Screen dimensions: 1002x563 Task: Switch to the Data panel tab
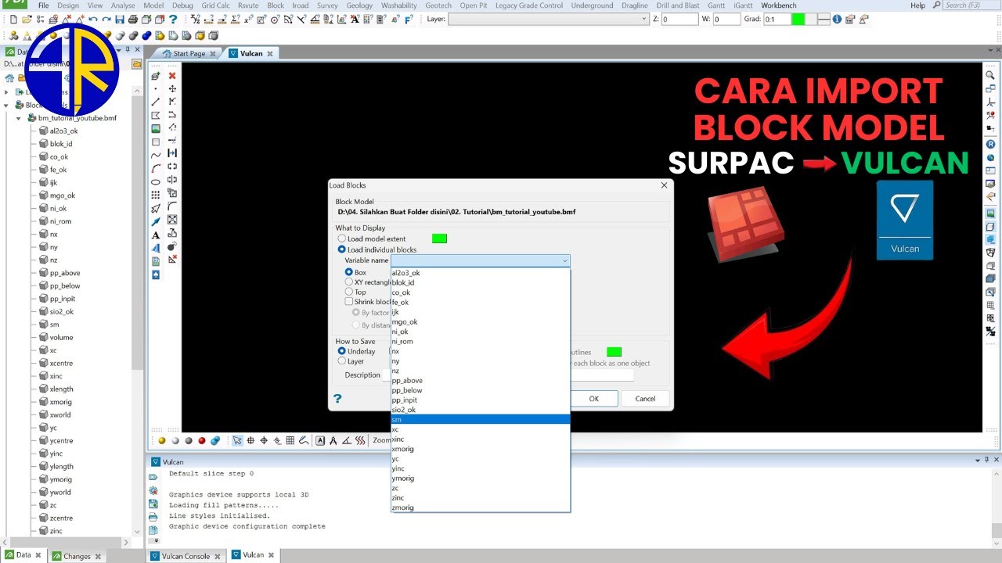23,555
